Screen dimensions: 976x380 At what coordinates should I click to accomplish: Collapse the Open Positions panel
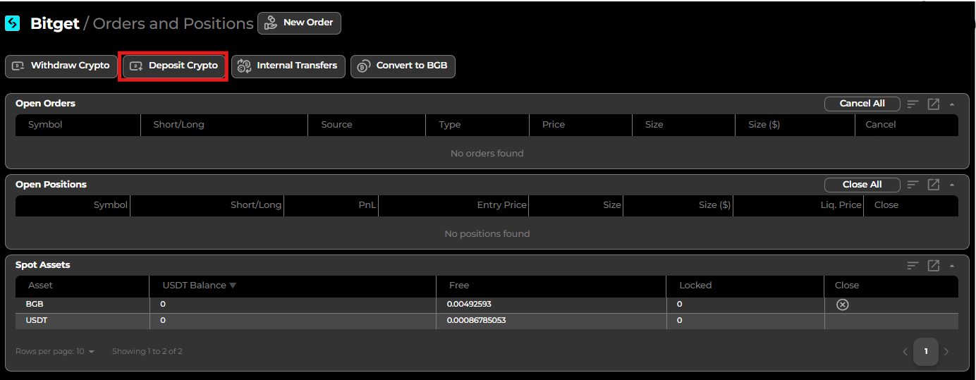click(952, 185)
